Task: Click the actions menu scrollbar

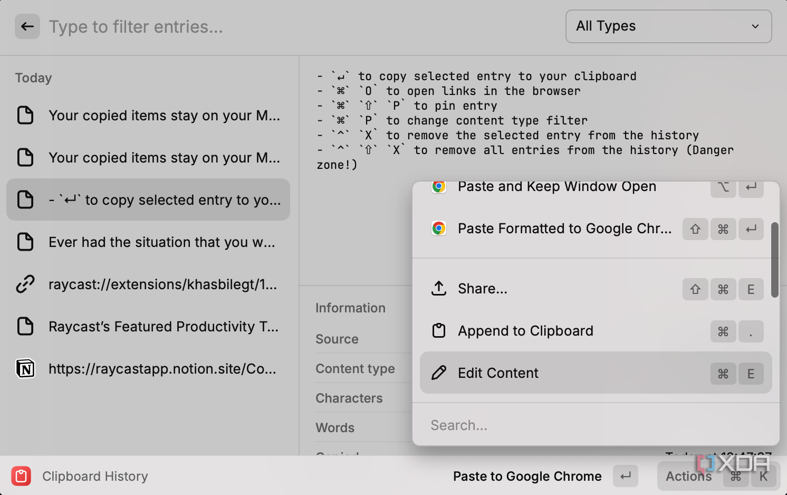Action: (x=774, y=260)
